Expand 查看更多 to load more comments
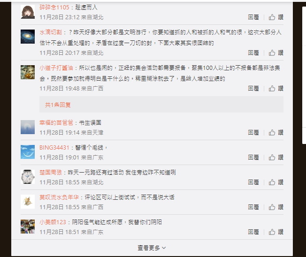 [152, 248]
